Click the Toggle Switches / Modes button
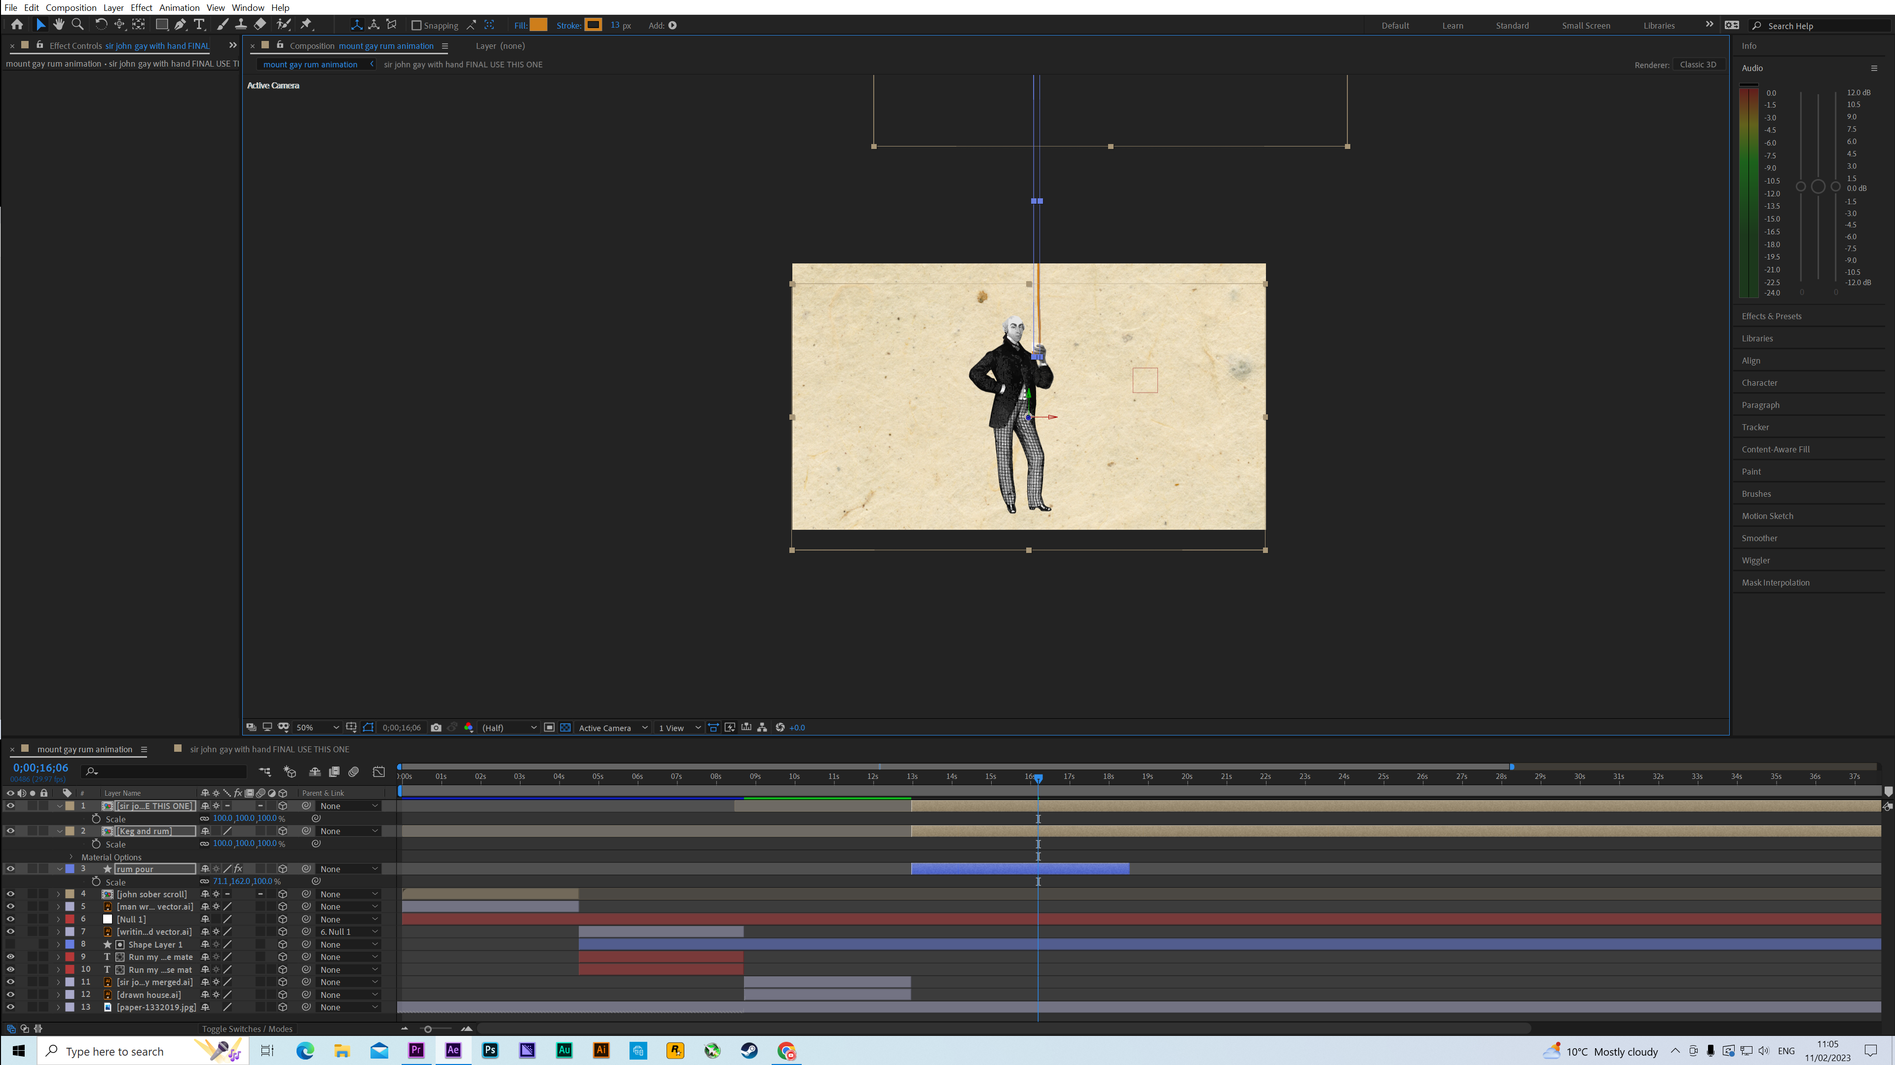Image resolution: width=1895 pixels, height=1065 pixels. tap(247, 1028)
